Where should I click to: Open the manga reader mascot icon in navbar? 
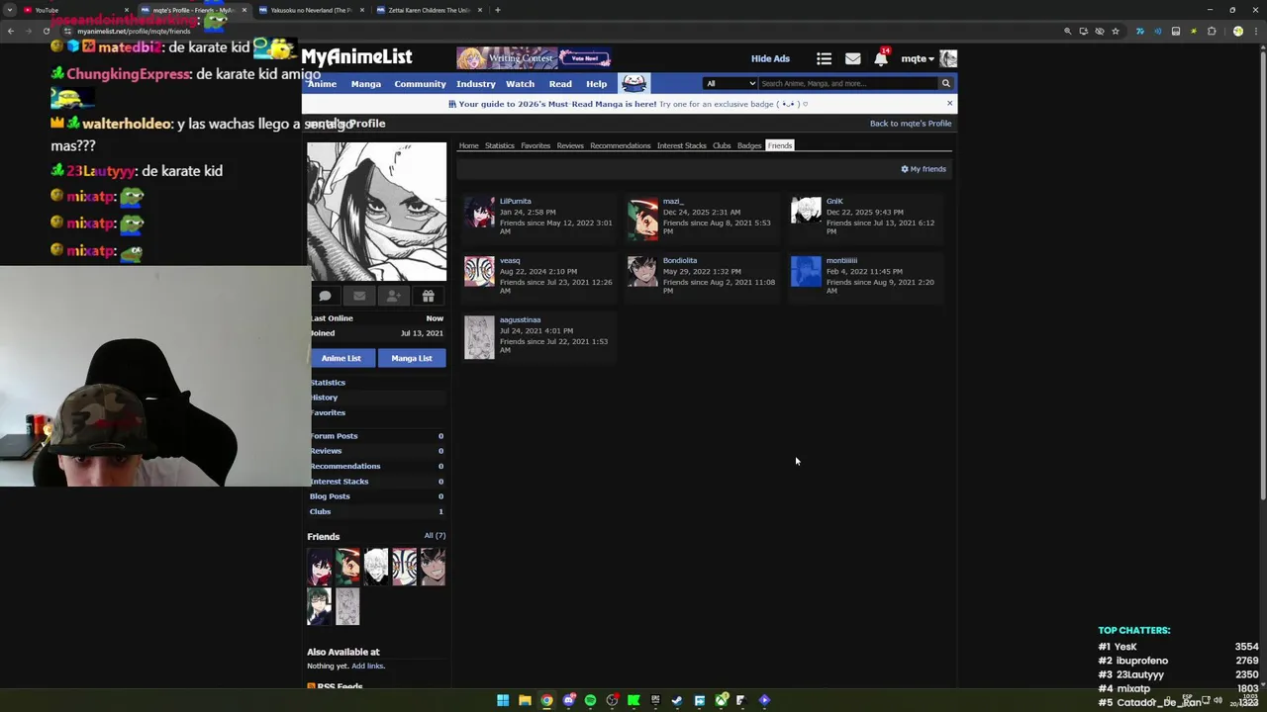click(633, 83)
